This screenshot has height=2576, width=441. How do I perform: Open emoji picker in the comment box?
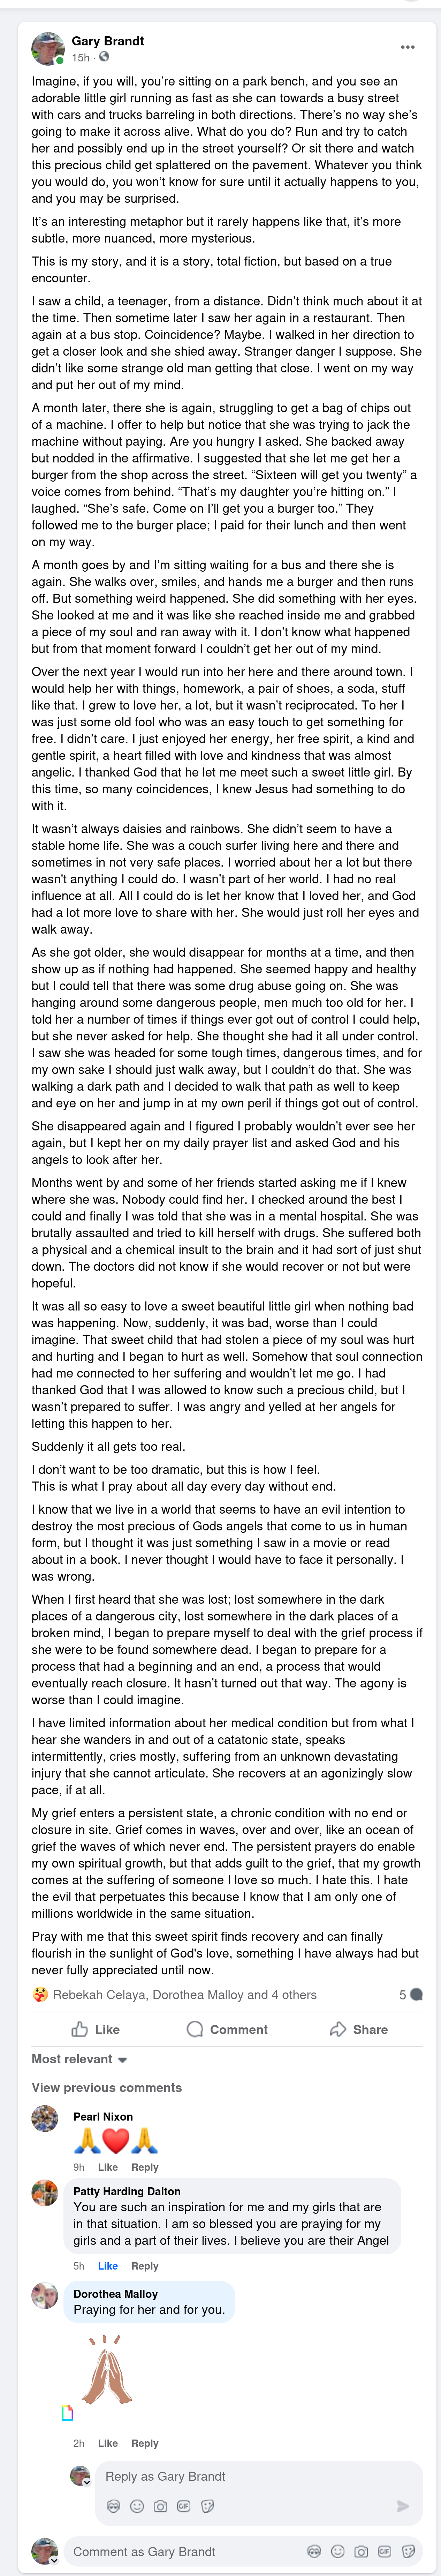[x=338, y=2550]
